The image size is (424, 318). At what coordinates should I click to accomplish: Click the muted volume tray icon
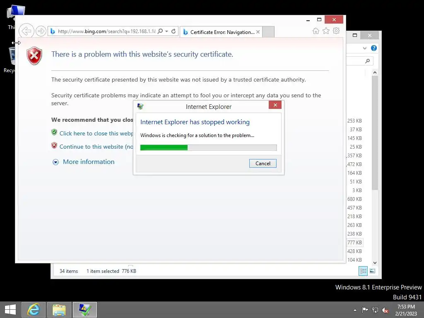[x=385, y=310]
